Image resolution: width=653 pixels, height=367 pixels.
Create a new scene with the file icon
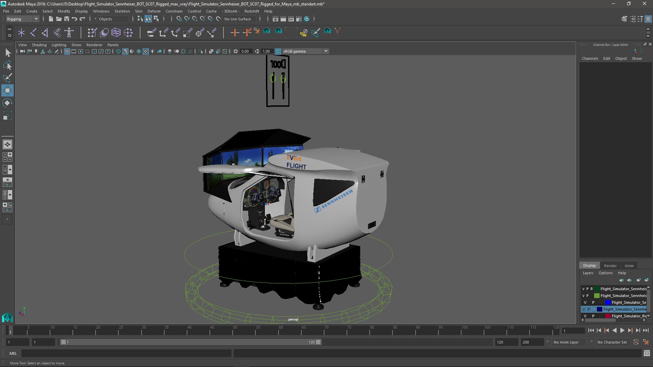pyautogui.click(x=51, y=19)
